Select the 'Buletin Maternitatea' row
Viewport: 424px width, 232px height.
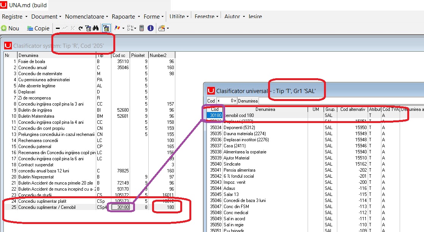89,116
